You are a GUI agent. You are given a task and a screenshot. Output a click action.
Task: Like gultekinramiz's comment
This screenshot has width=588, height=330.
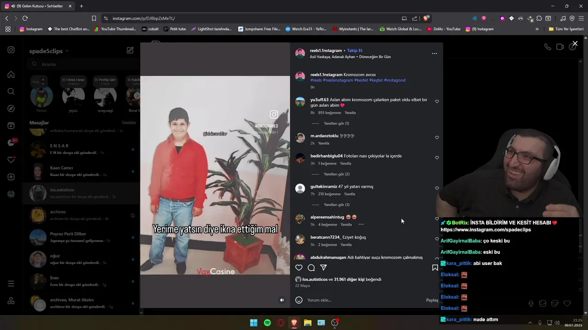pyautogui.click(x=437, y=188)
